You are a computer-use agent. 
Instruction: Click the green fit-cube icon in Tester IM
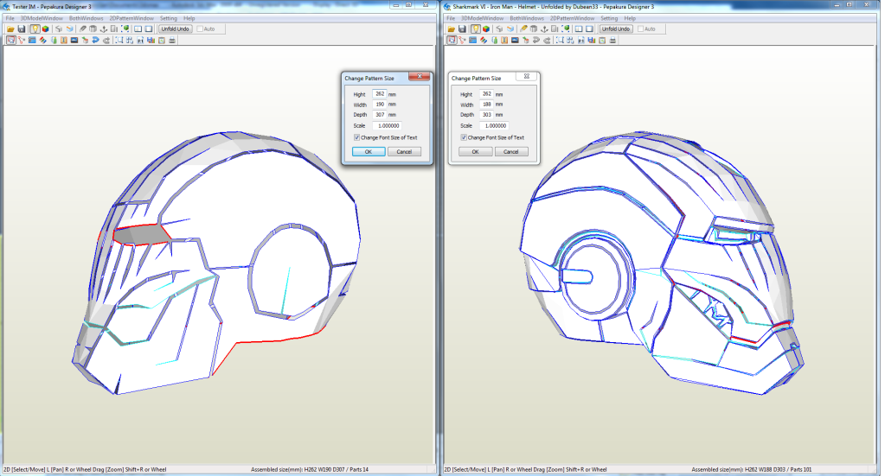pos(125,29)
